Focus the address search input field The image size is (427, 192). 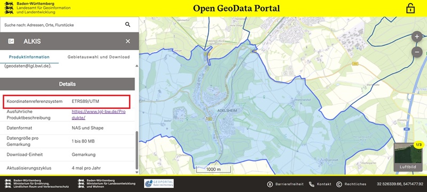pyautogui.click(x=62, y=25)
